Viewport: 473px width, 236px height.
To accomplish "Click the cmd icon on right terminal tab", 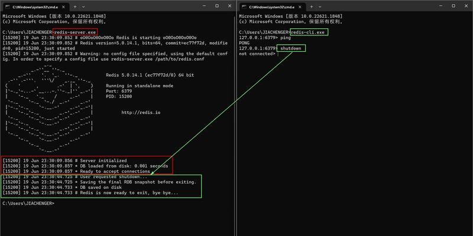I will coord(244,6).
